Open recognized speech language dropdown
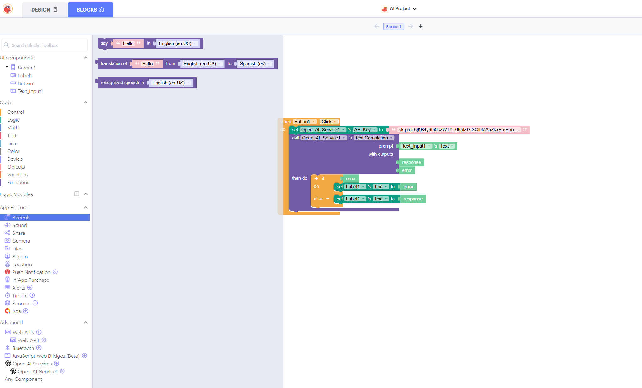This screenshot has height=388, width=642. pyautogui.click(x=171, y=83)
